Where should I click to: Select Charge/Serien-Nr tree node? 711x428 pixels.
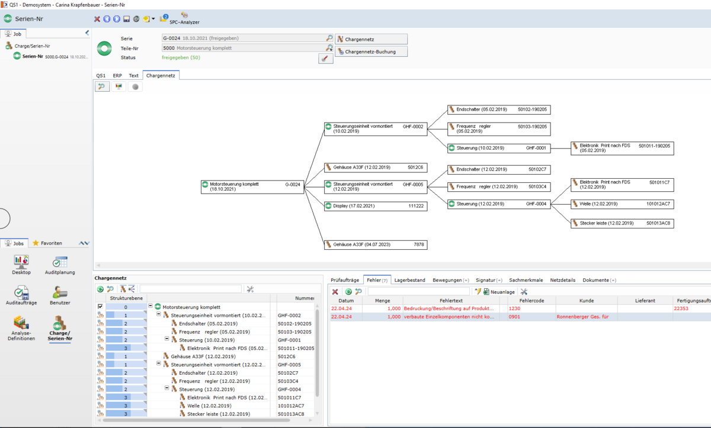click(x=27, y=46)
